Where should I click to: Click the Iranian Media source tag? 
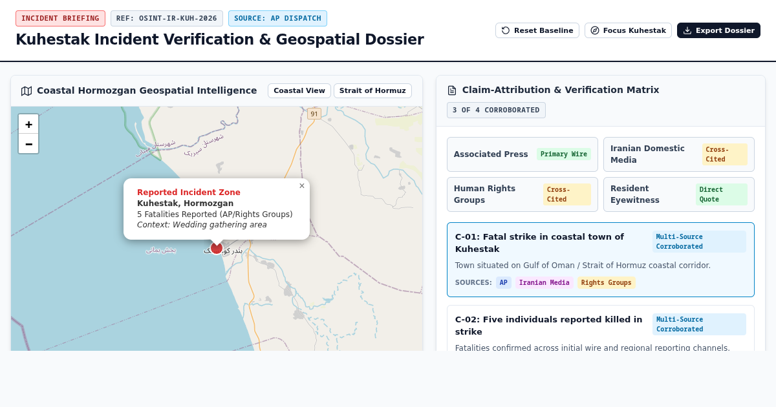[544, 282]
